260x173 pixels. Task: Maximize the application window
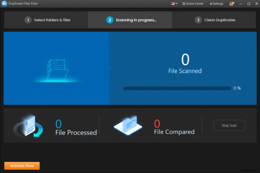point(249,4)
